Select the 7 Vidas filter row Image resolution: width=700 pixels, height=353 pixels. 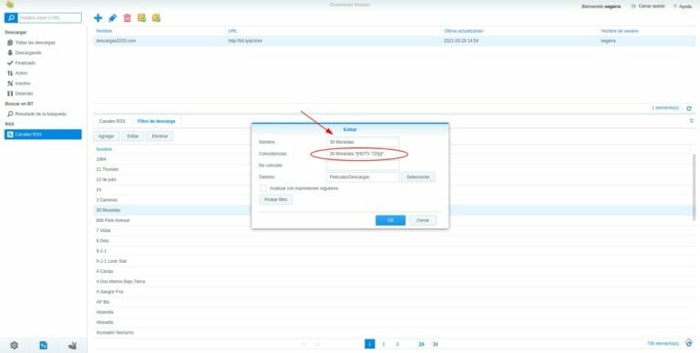[x=393, y=231]
